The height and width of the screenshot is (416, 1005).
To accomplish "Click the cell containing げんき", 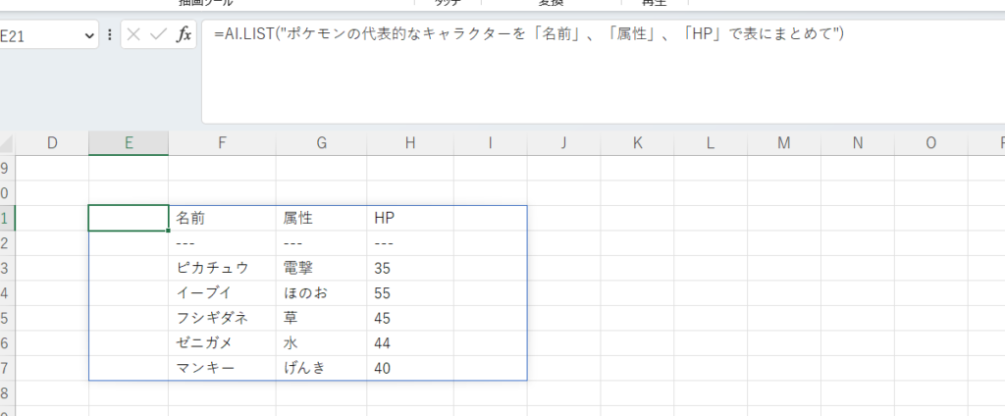I will 321,368.
